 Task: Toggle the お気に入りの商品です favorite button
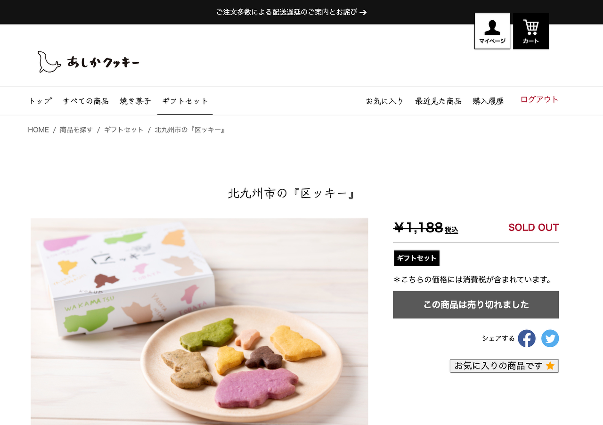[x=504, y=366]
